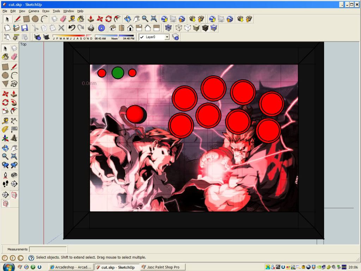Switch to Back view icon

[148, 28]
